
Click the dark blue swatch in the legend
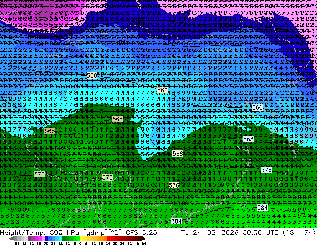tap(47, 238)
